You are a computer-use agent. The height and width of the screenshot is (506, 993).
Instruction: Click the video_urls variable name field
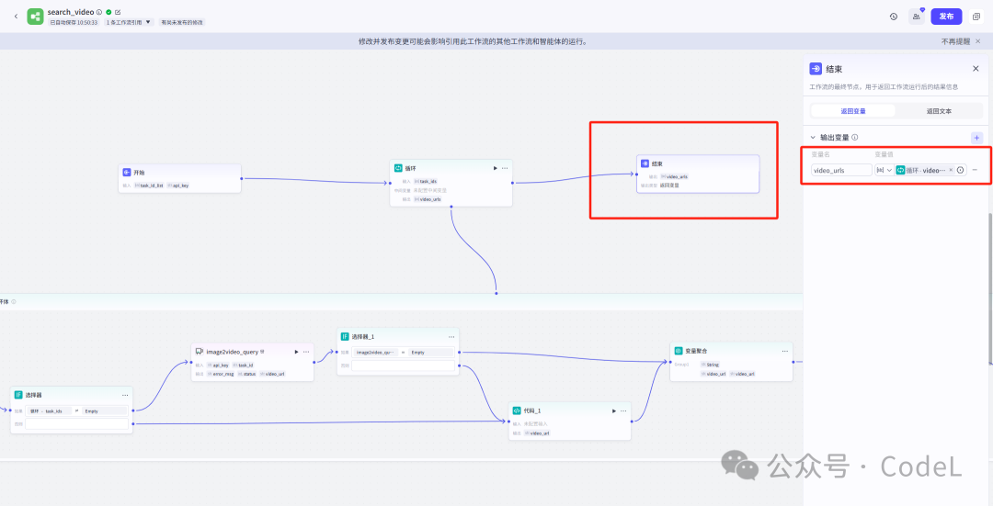pyautogui.click(x=841, y=170)
